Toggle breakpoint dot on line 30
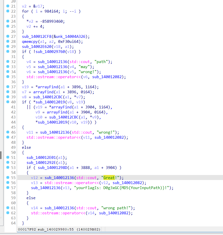This screenshot has height=235, width=223. pyautogui.click(x=8, y=51)
